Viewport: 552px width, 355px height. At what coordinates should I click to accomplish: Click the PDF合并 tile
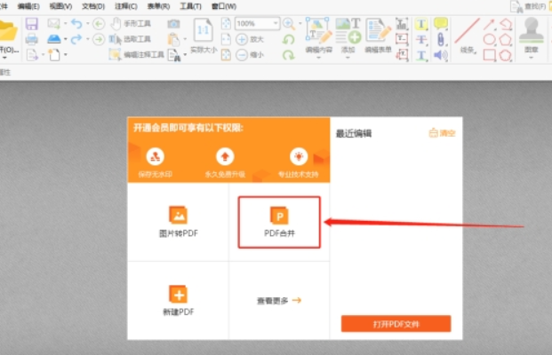(x=279, y=222)
